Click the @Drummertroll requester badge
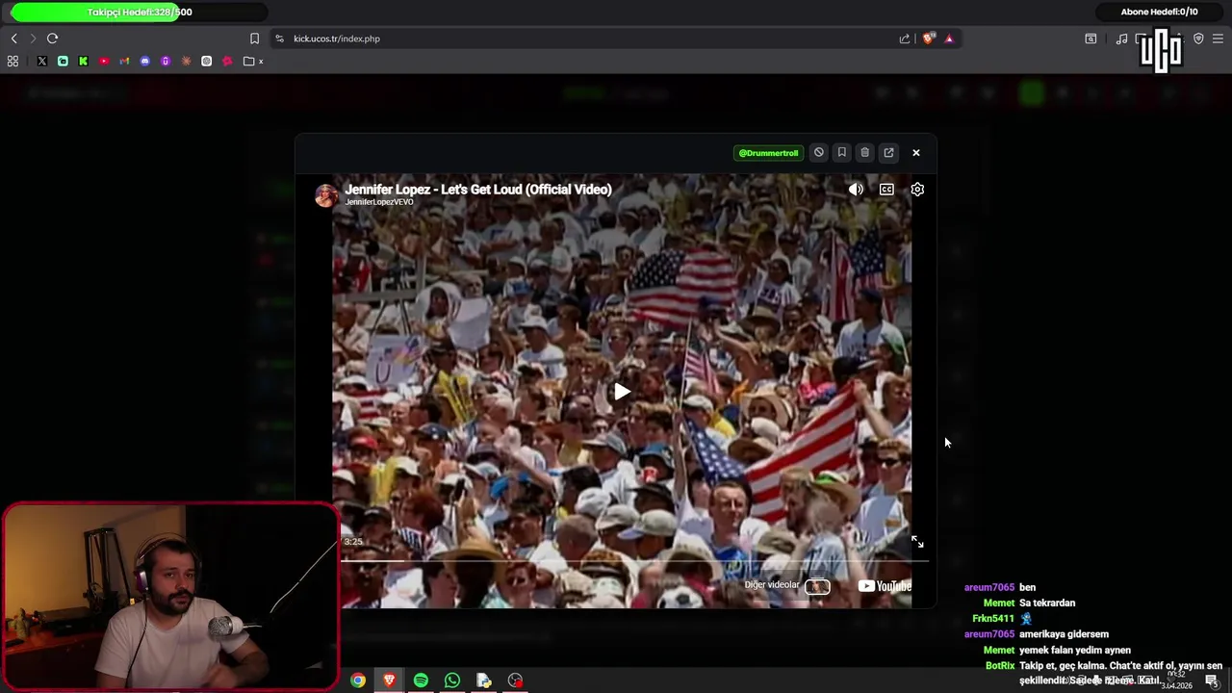1232x693 pixels. click(768, 152)
